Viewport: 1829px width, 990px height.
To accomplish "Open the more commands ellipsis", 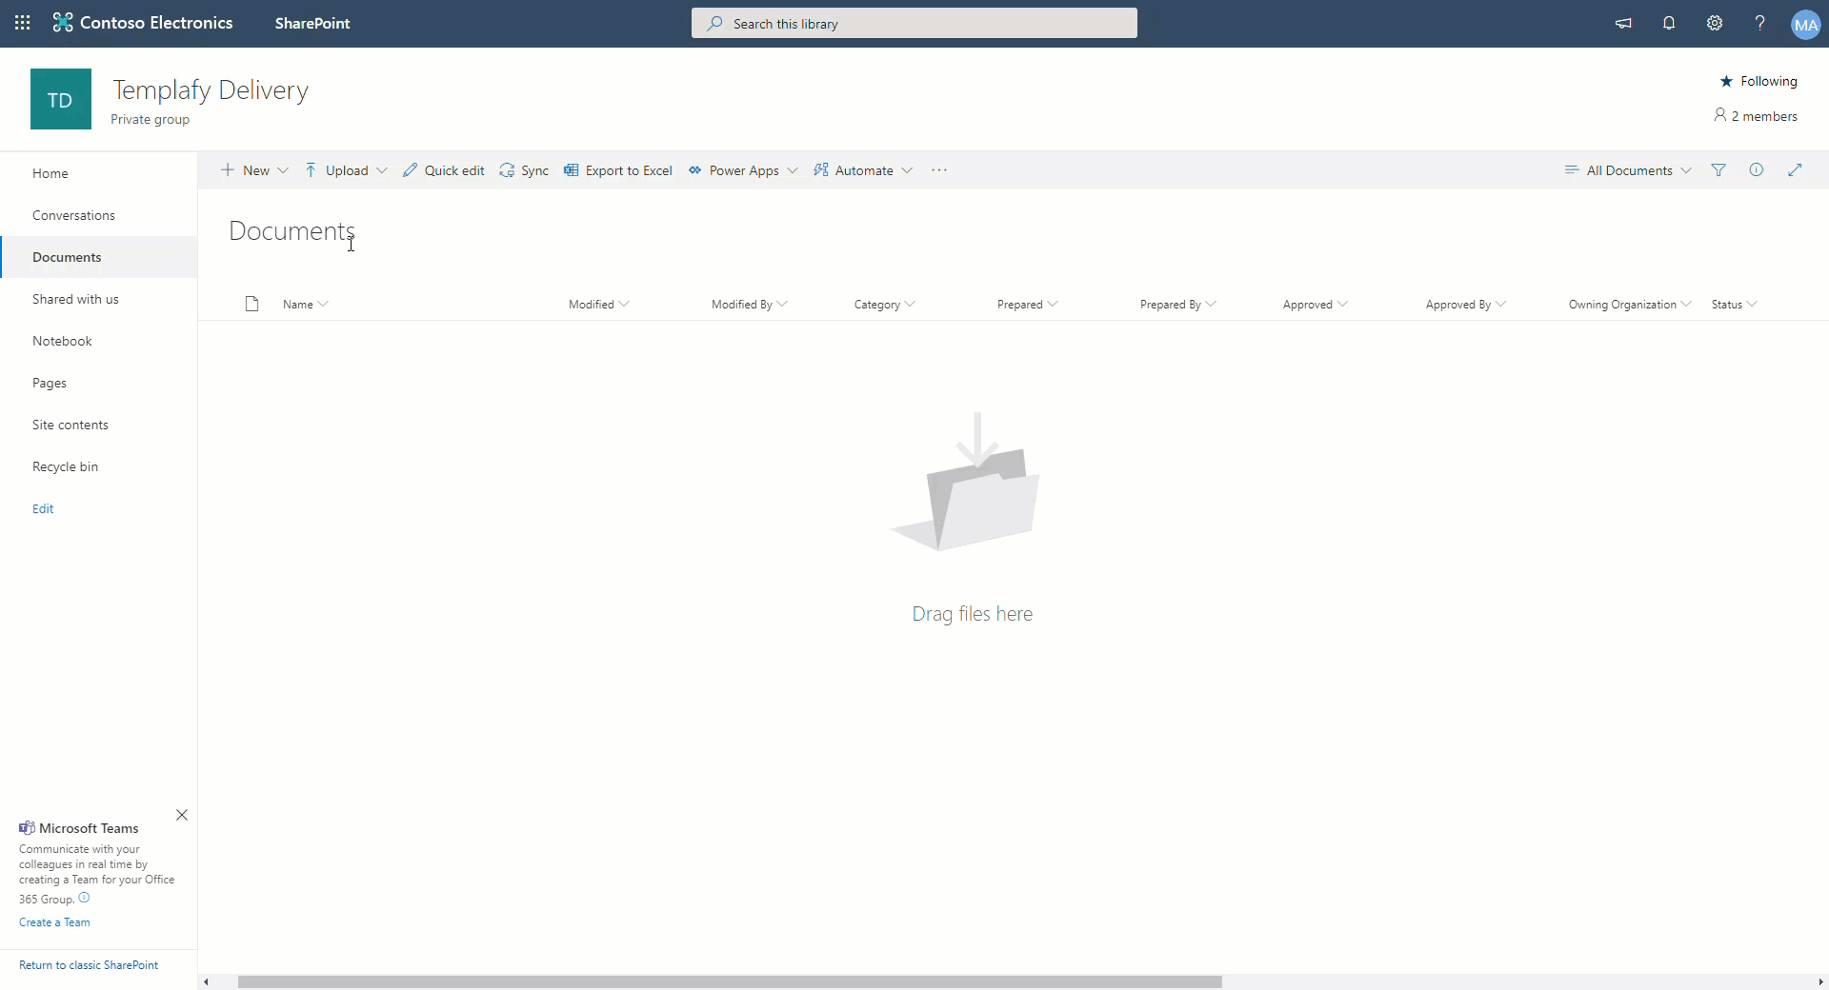I will (x=939, y=170).
